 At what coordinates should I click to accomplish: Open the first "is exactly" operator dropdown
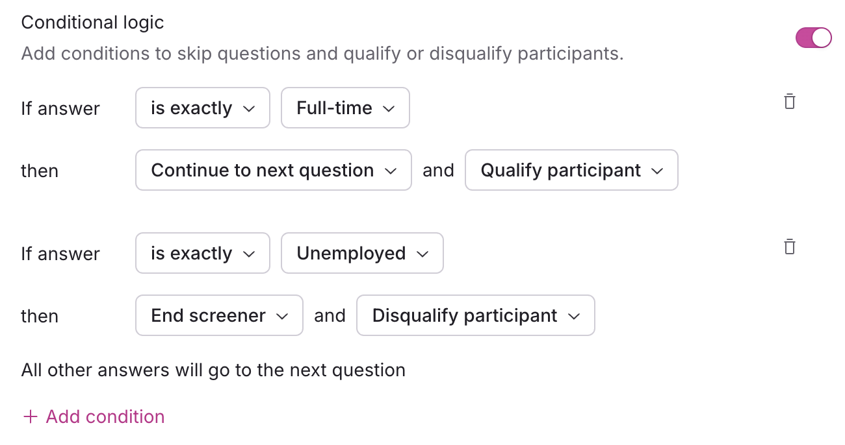point(202,108)
